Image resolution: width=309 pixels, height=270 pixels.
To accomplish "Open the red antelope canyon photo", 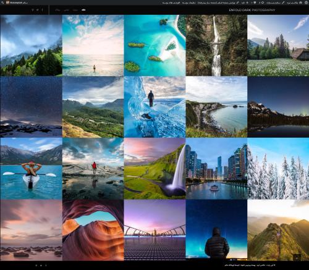I will [93, 230].
